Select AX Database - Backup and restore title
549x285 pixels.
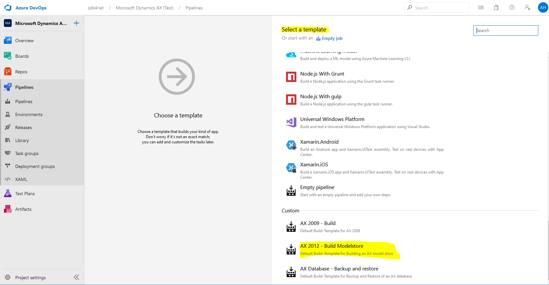(x=339, y=268)
